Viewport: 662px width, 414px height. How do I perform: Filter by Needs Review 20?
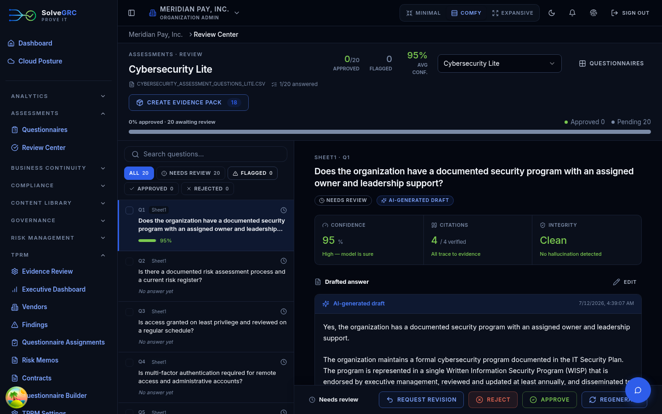point(191,173)
